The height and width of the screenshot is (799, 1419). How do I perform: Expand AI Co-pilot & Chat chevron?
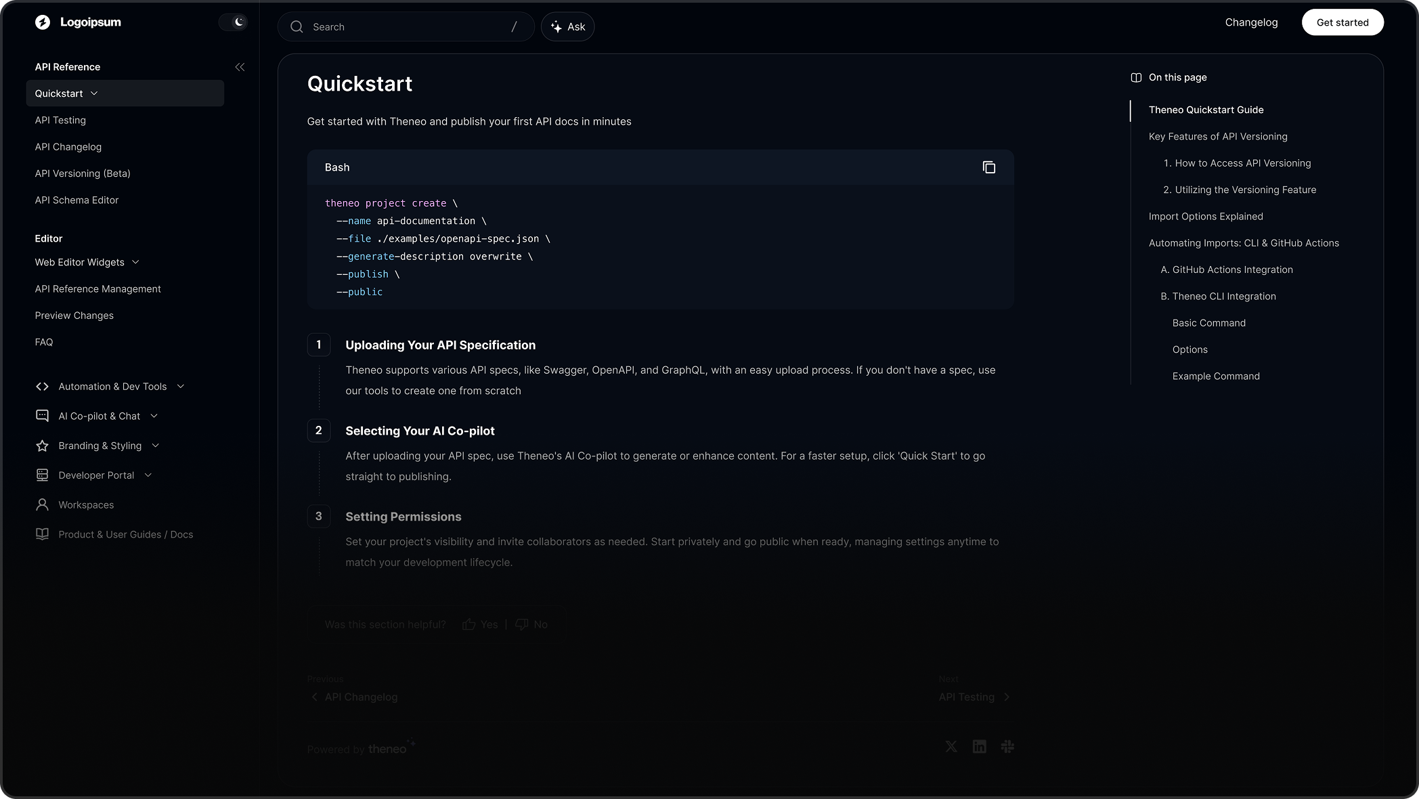click(x=154, y=416)
